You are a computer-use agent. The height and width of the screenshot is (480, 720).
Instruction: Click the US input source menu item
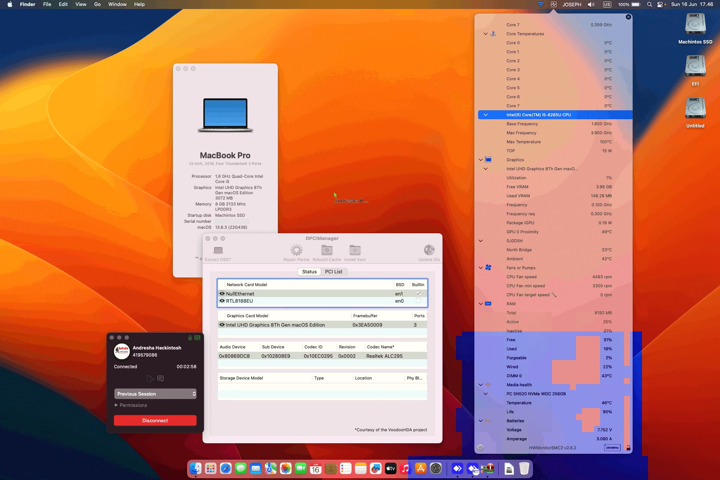click(x=607, y=4)
